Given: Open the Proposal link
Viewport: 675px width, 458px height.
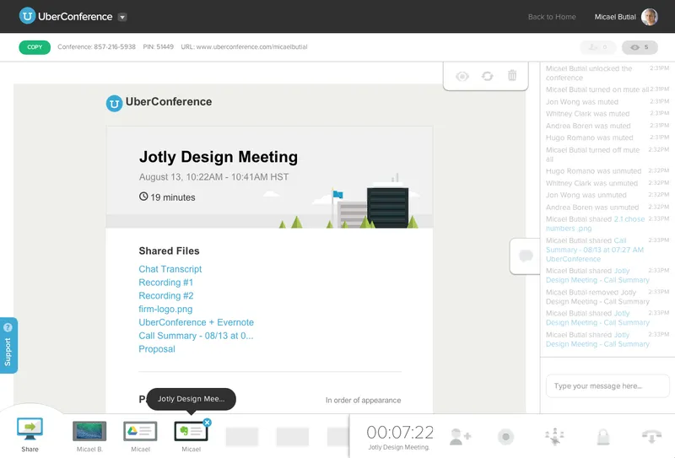Looking at the screenshot, I should [157, 349].
